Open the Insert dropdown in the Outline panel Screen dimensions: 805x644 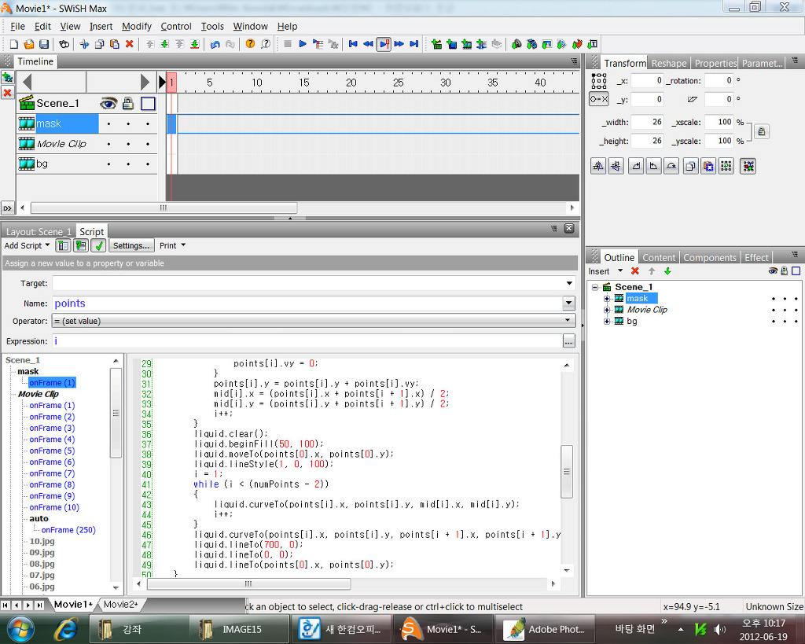[605, 271]
